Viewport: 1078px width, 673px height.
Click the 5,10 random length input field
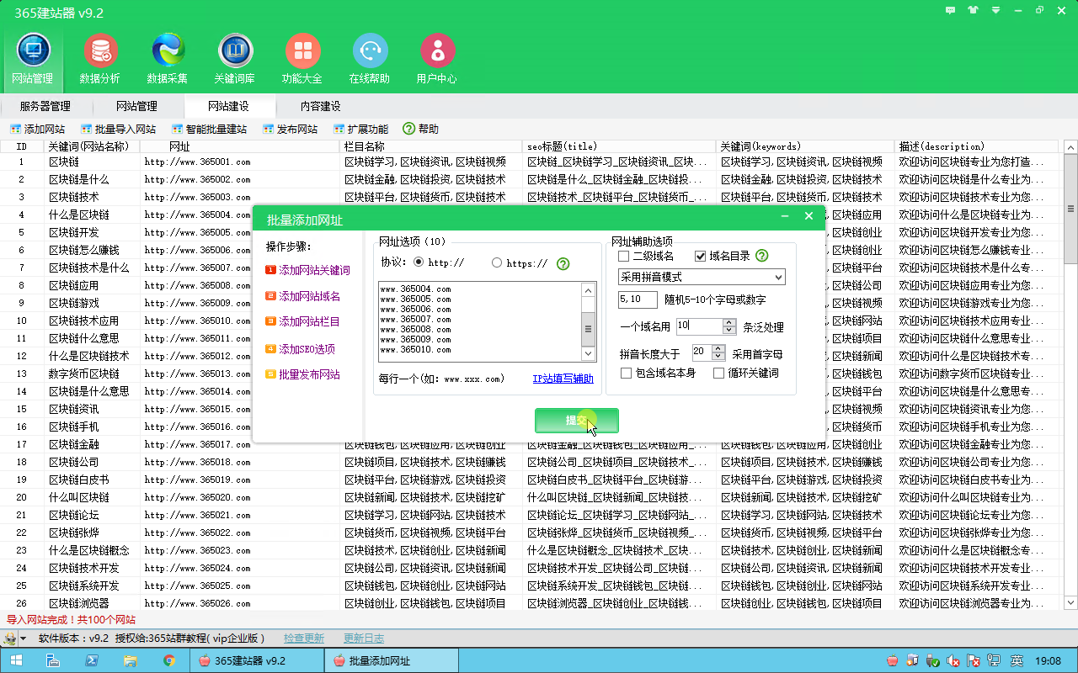coord(638,299)
